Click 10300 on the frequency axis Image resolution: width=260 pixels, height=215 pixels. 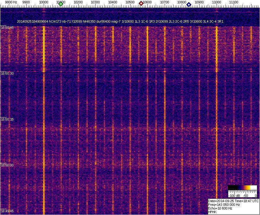96,2
